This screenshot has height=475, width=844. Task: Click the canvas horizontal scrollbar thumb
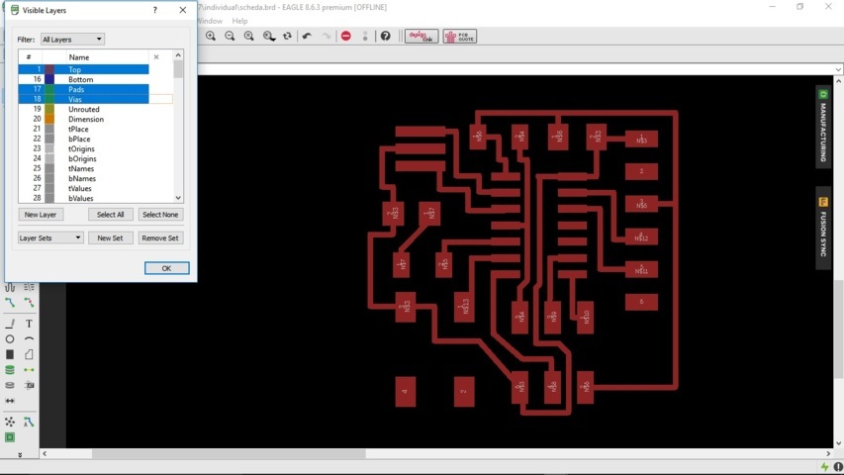pos(229,454)
